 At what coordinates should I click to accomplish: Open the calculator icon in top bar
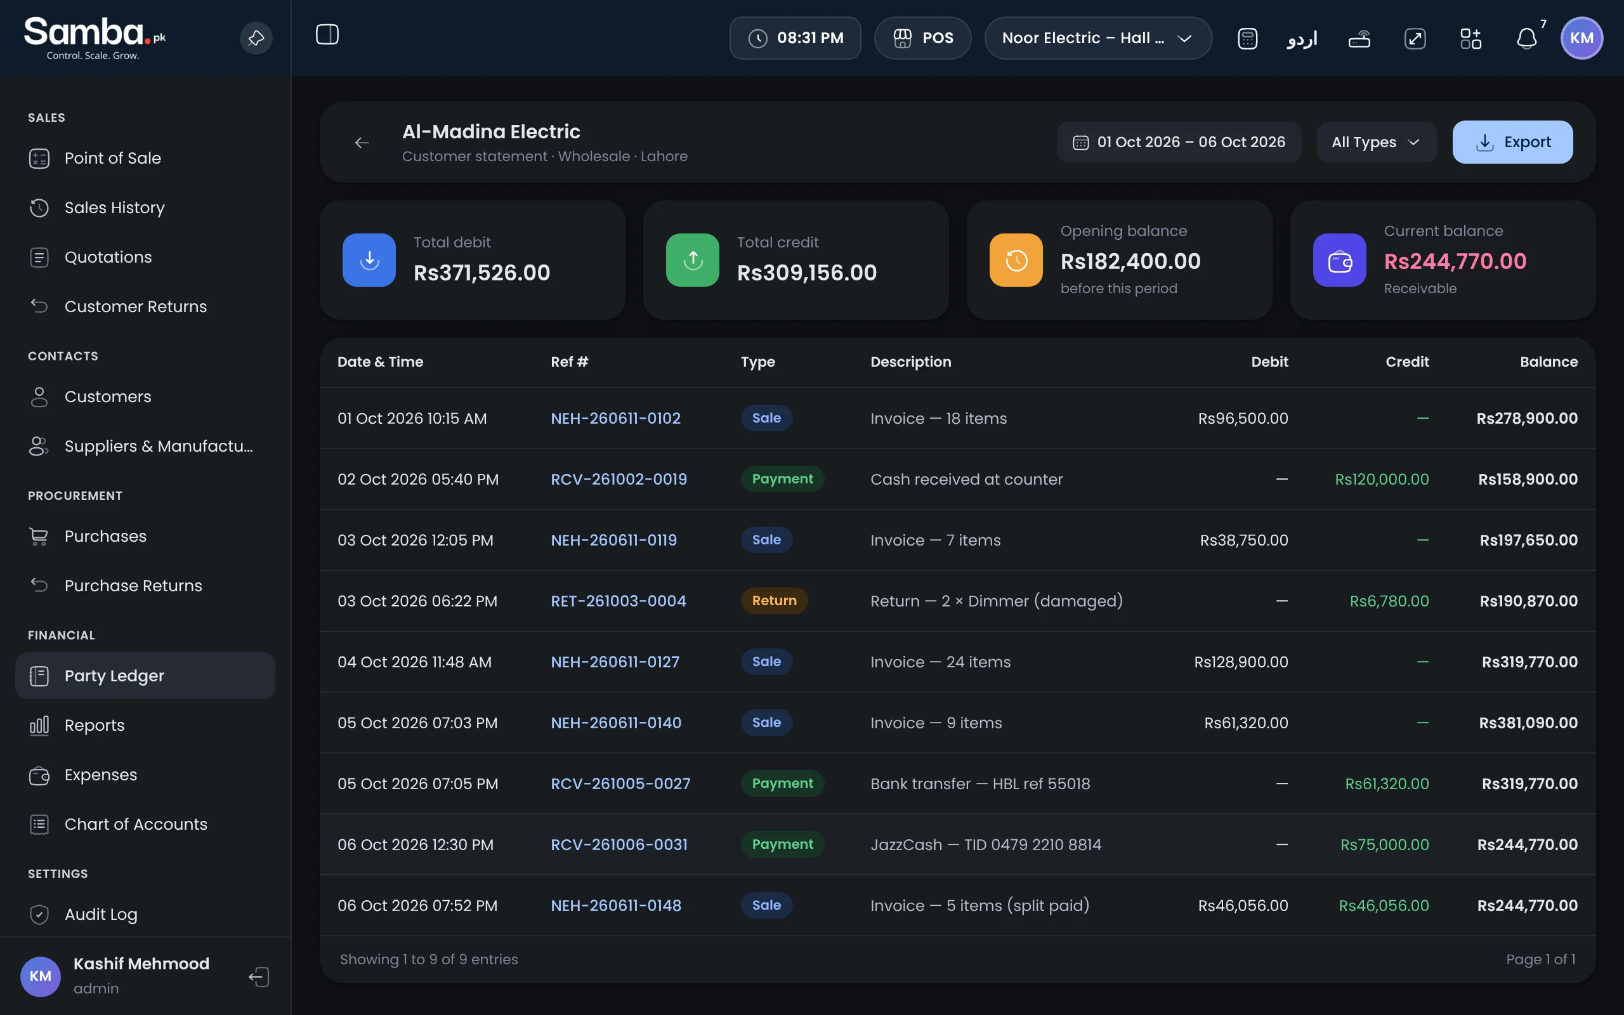[x=1247, y=38]
